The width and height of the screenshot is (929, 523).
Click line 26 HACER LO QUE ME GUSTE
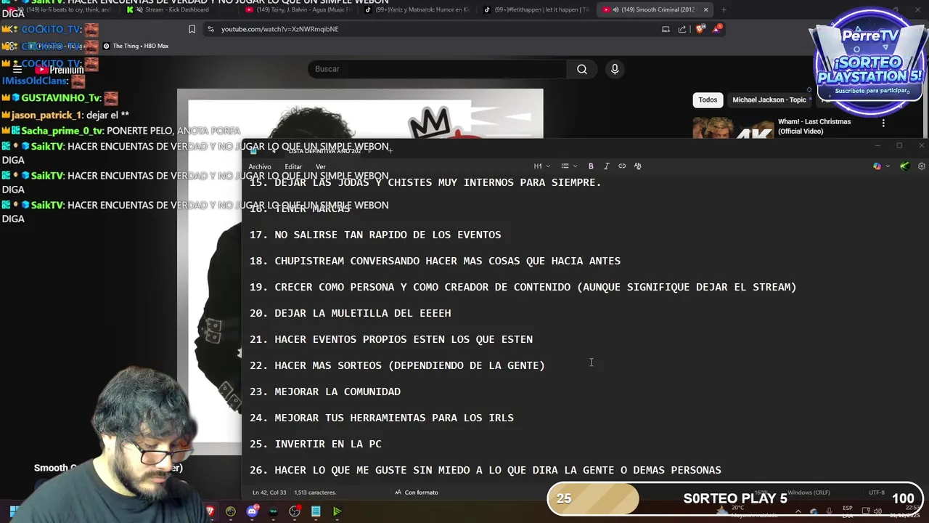point(486,471)
